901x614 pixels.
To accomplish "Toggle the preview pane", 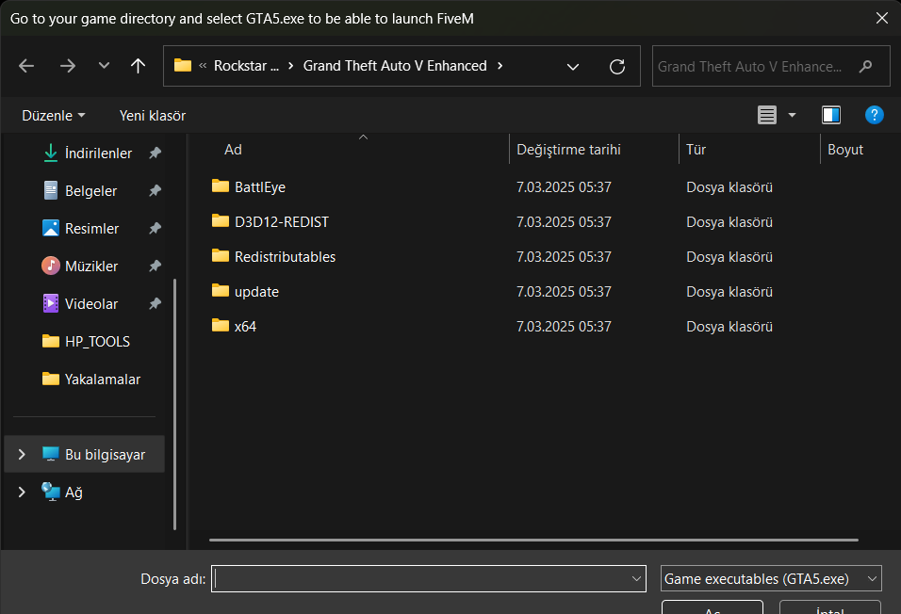I will [x=831, y=115].
